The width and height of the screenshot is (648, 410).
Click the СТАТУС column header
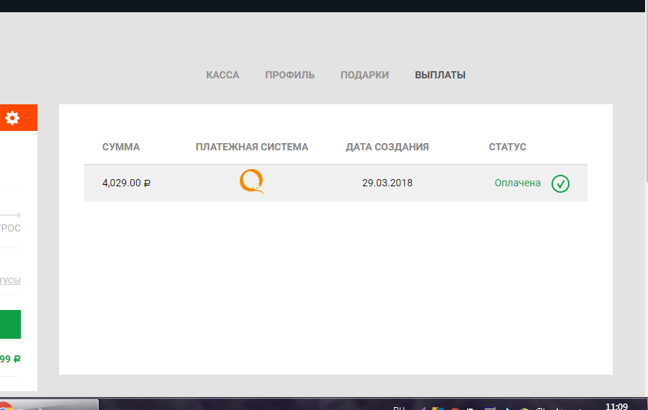508,147
